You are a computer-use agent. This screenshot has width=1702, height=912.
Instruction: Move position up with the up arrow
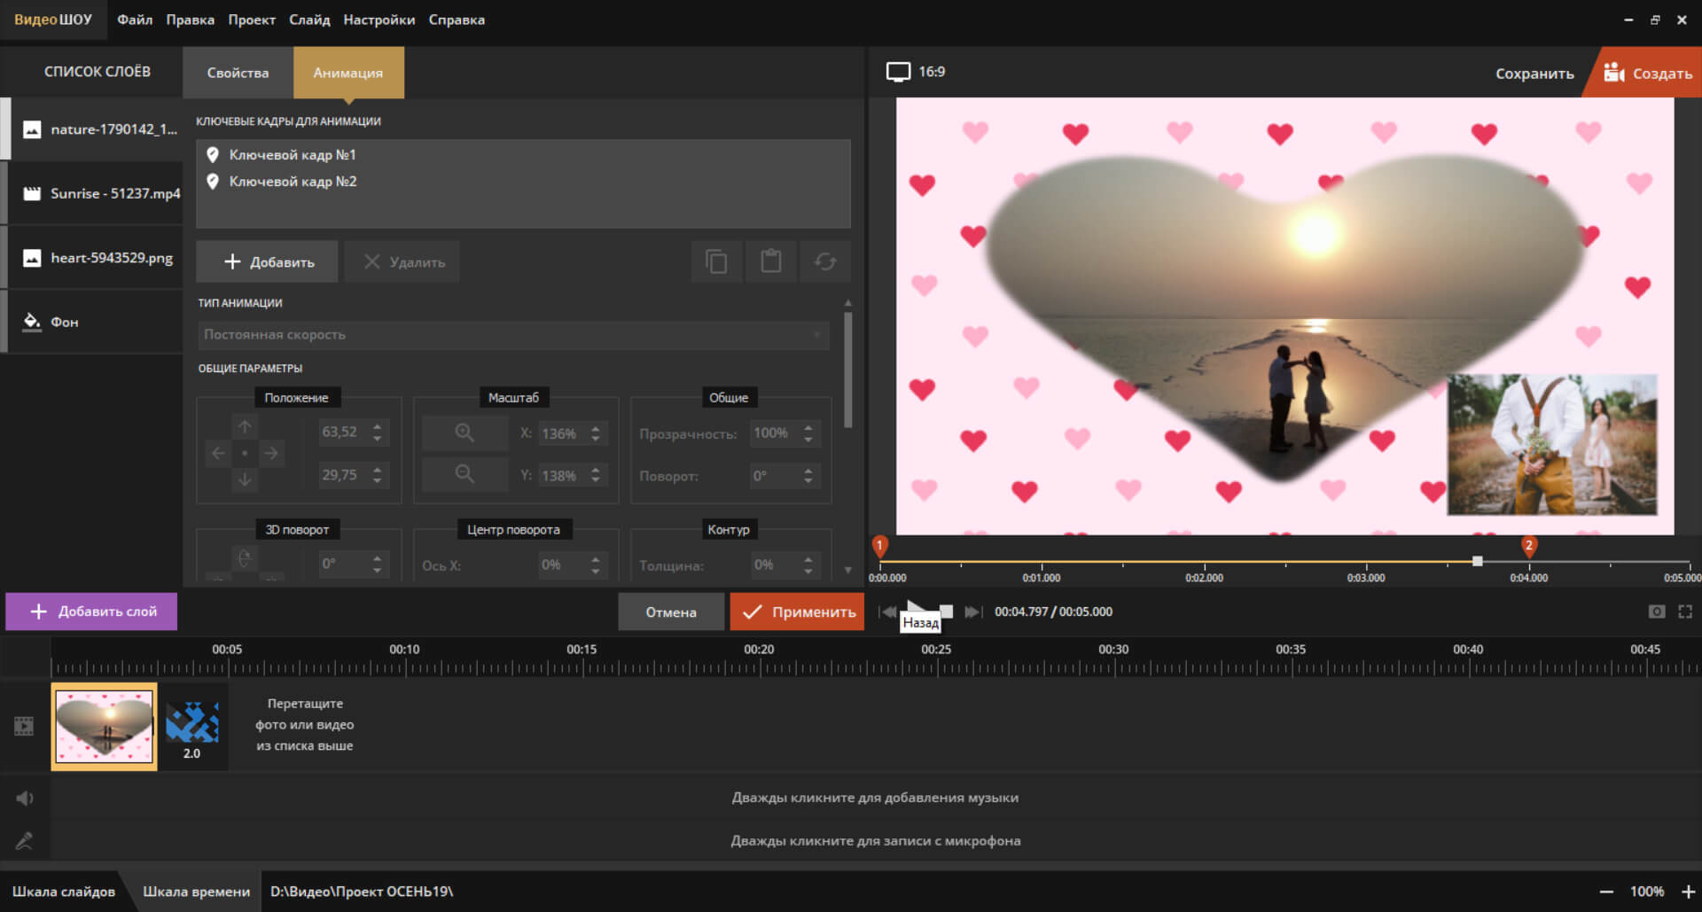tap(245, 427)
